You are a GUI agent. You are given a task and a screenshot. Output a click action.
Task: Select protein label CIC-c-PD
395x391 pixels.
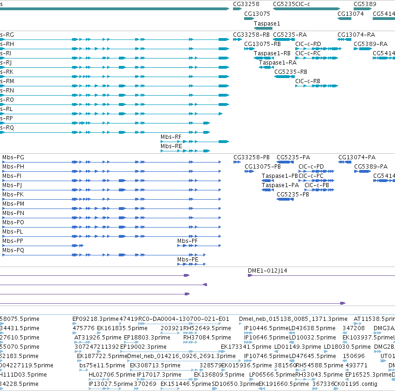[311, 167]
